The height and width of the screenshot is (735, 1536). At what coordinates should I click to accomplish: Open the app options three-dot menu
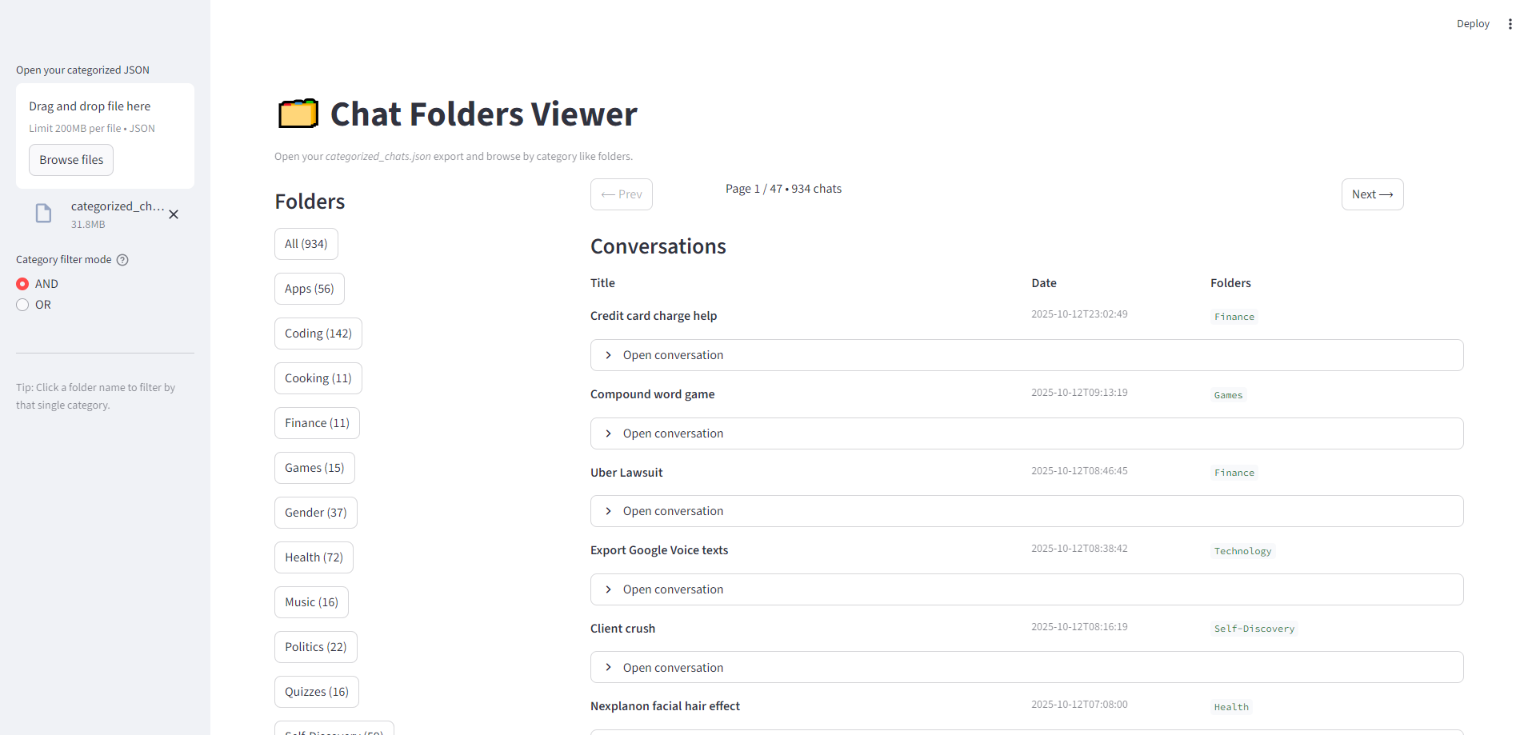coord(1510,23)
